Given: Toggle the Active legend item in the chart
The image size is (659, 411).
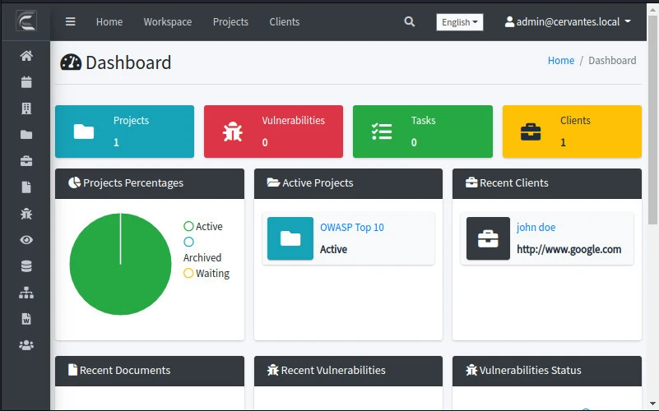Looking at the screenshot, I should [203, 226].
